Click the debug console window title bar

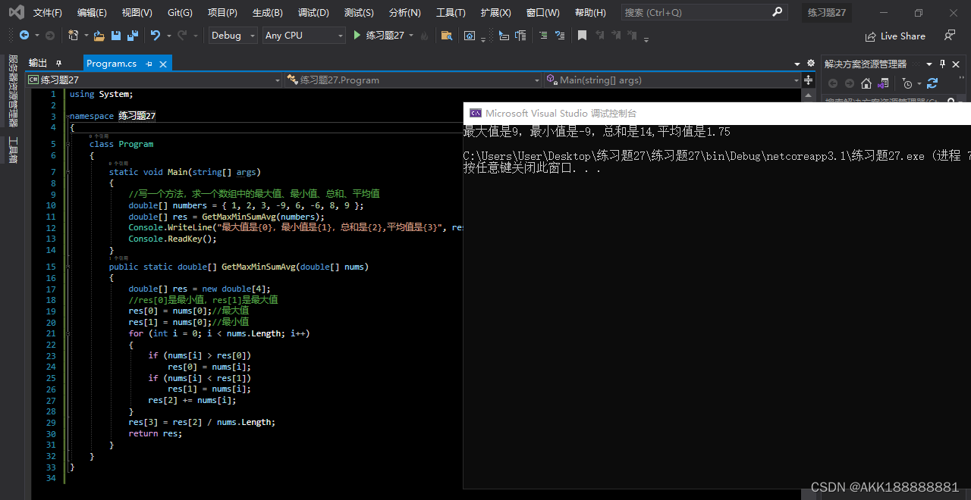(x=717, y=113)
